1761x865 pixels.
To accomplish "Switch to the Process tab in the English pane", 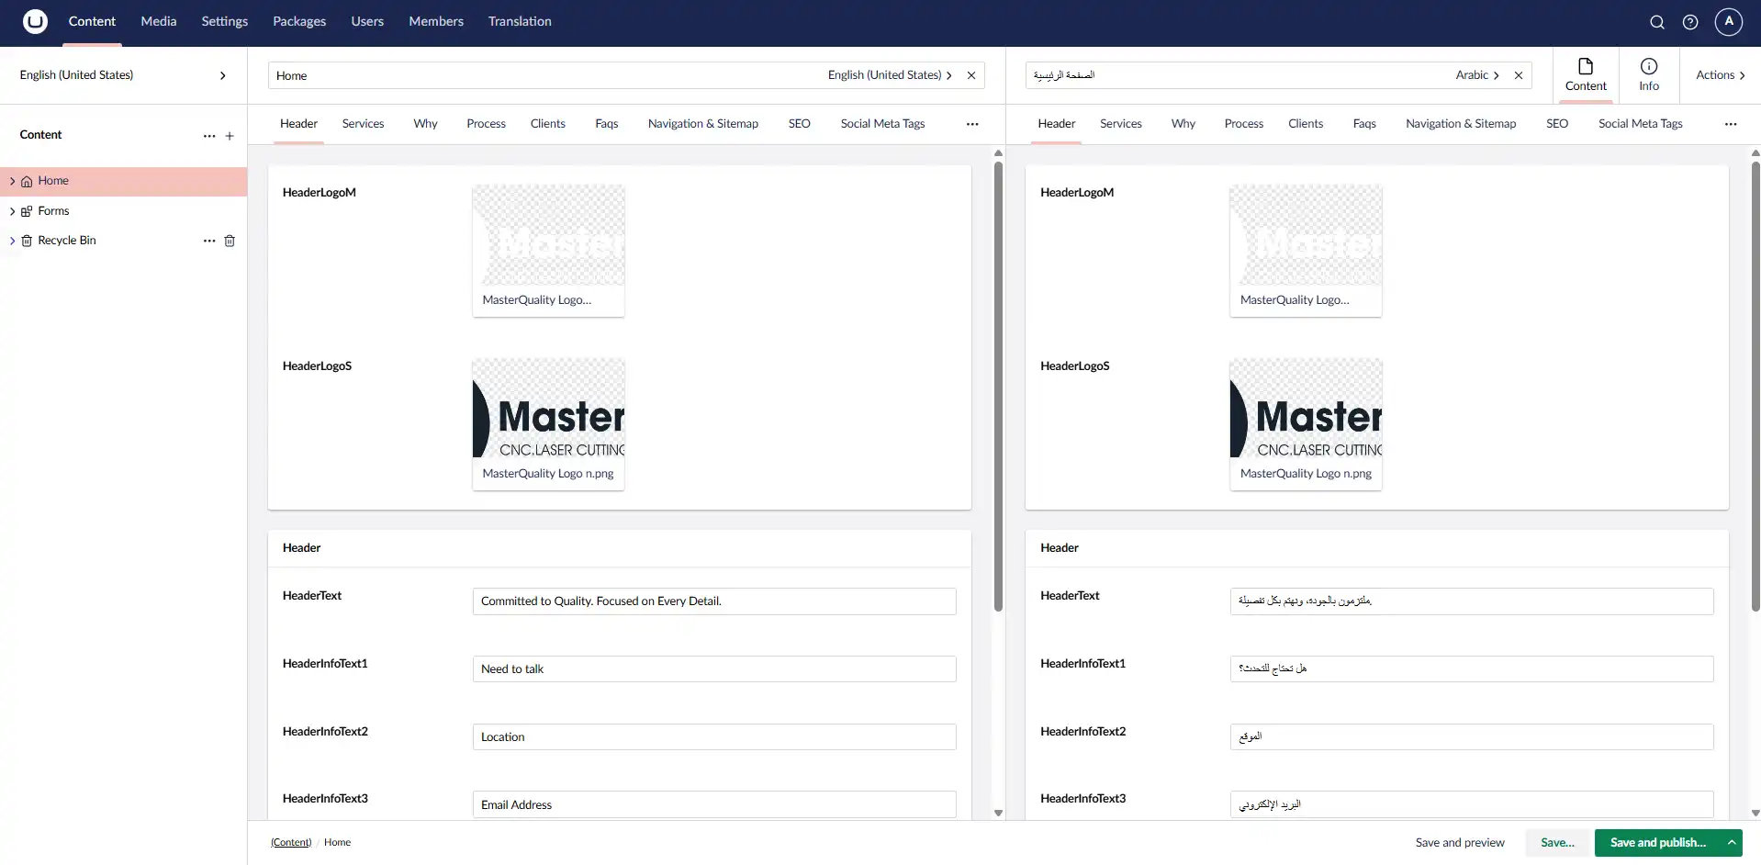I will click(486, 124).
